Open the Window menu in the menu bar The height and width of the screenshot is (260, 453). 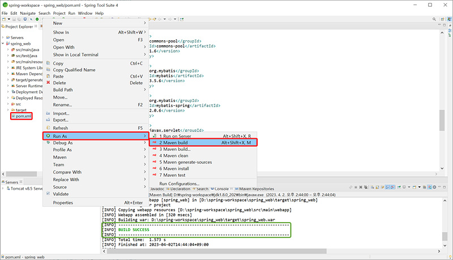point(85,13)
